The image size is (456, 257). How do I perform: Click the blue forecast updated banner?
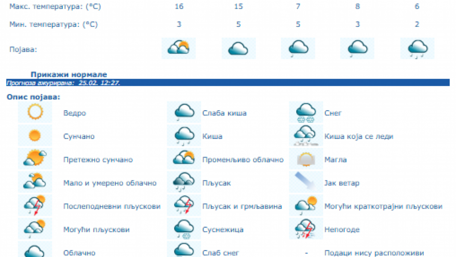(x=228, y=83)
